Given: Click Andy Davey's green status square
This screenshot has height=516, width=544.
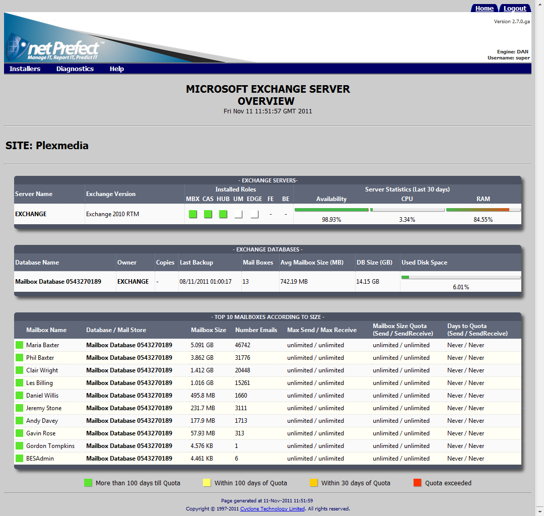Looking at the screenshot, I should (20, 421).
